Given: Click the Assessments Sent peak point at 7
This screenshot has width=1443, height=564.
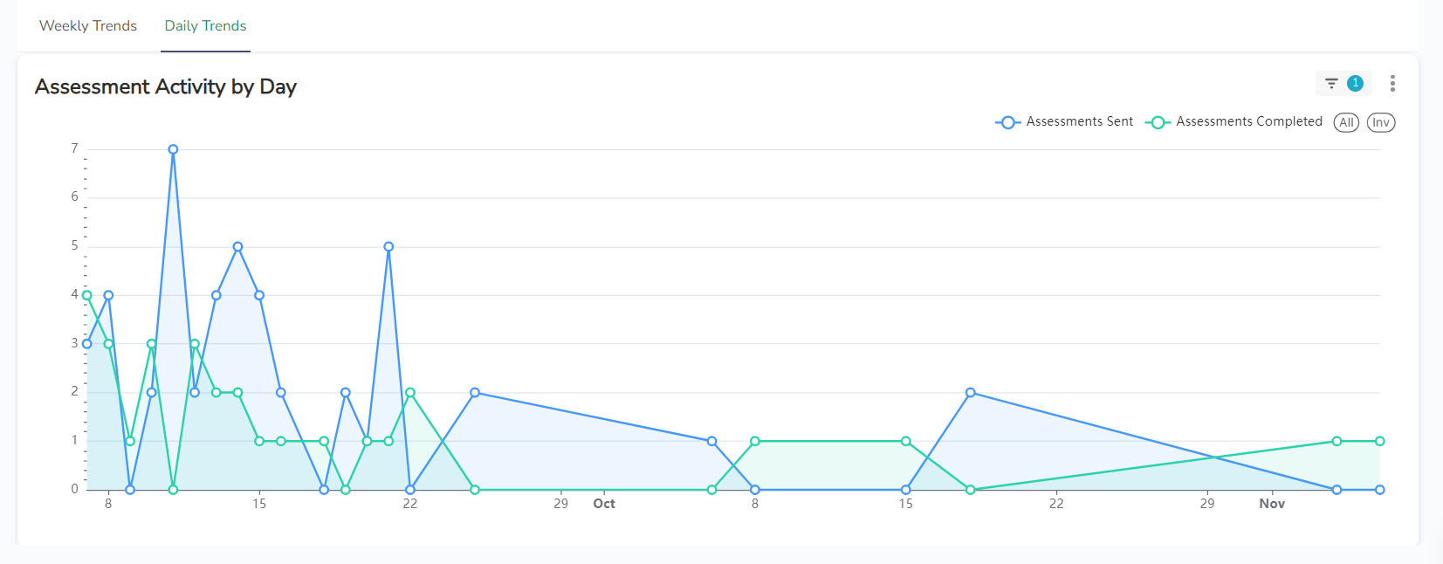Looking at the screenshot, I should 173,149.
